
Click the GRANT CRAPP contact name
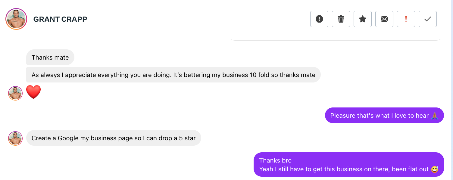[x=60, y=19]
